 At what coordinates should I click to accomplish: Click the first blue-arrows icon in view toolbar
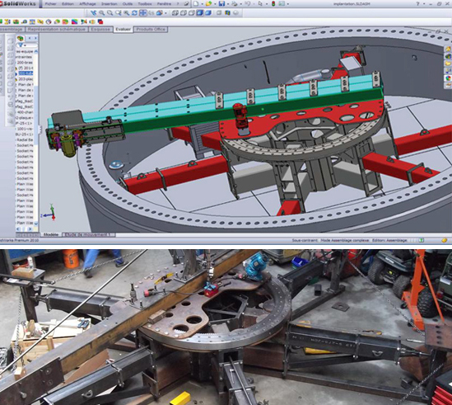(93, 13)
